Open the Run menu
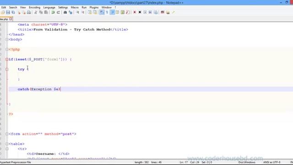Screen dimensions: 293x165 point(84,7)
